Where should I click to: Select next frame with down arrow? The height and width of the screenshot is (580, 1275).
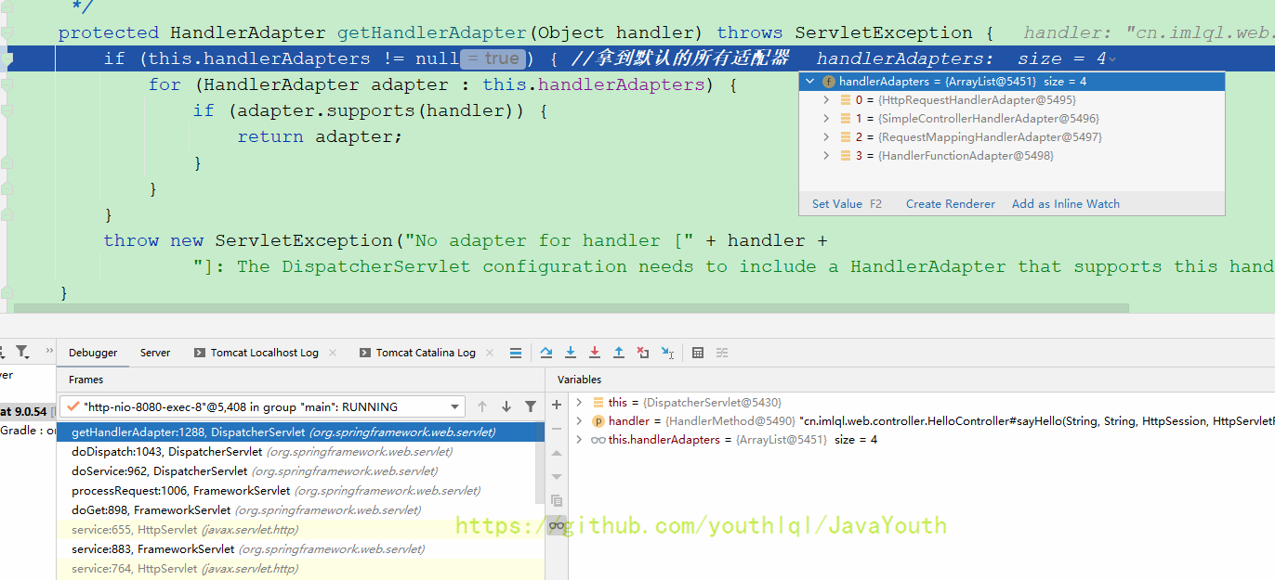[506, 406]
